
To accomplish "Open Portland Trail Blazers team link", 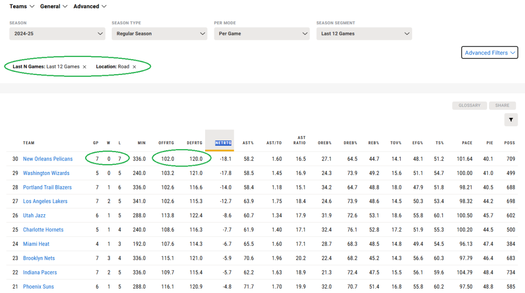I will pyautogui.click(x=47, y=187).
